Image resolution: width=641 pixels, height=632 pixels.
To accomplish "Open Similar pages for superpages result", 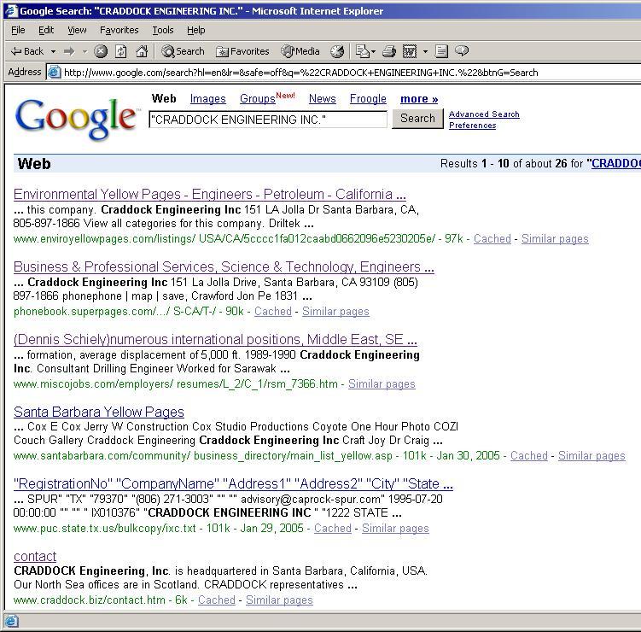I will pyautogui.click(x=335, y=311).
